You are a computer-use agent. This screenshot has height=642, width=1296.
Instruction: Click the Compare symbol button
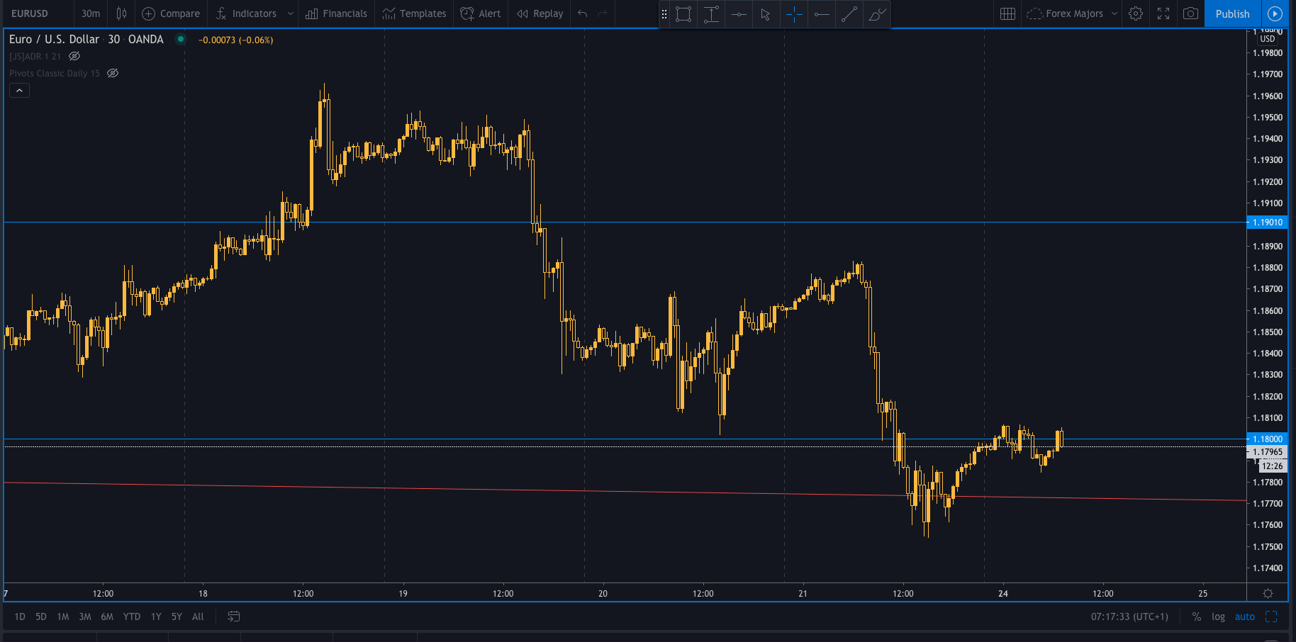[171, 13]
